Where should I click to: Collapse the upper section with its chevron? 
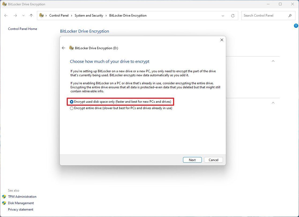(x=273, y=61)
